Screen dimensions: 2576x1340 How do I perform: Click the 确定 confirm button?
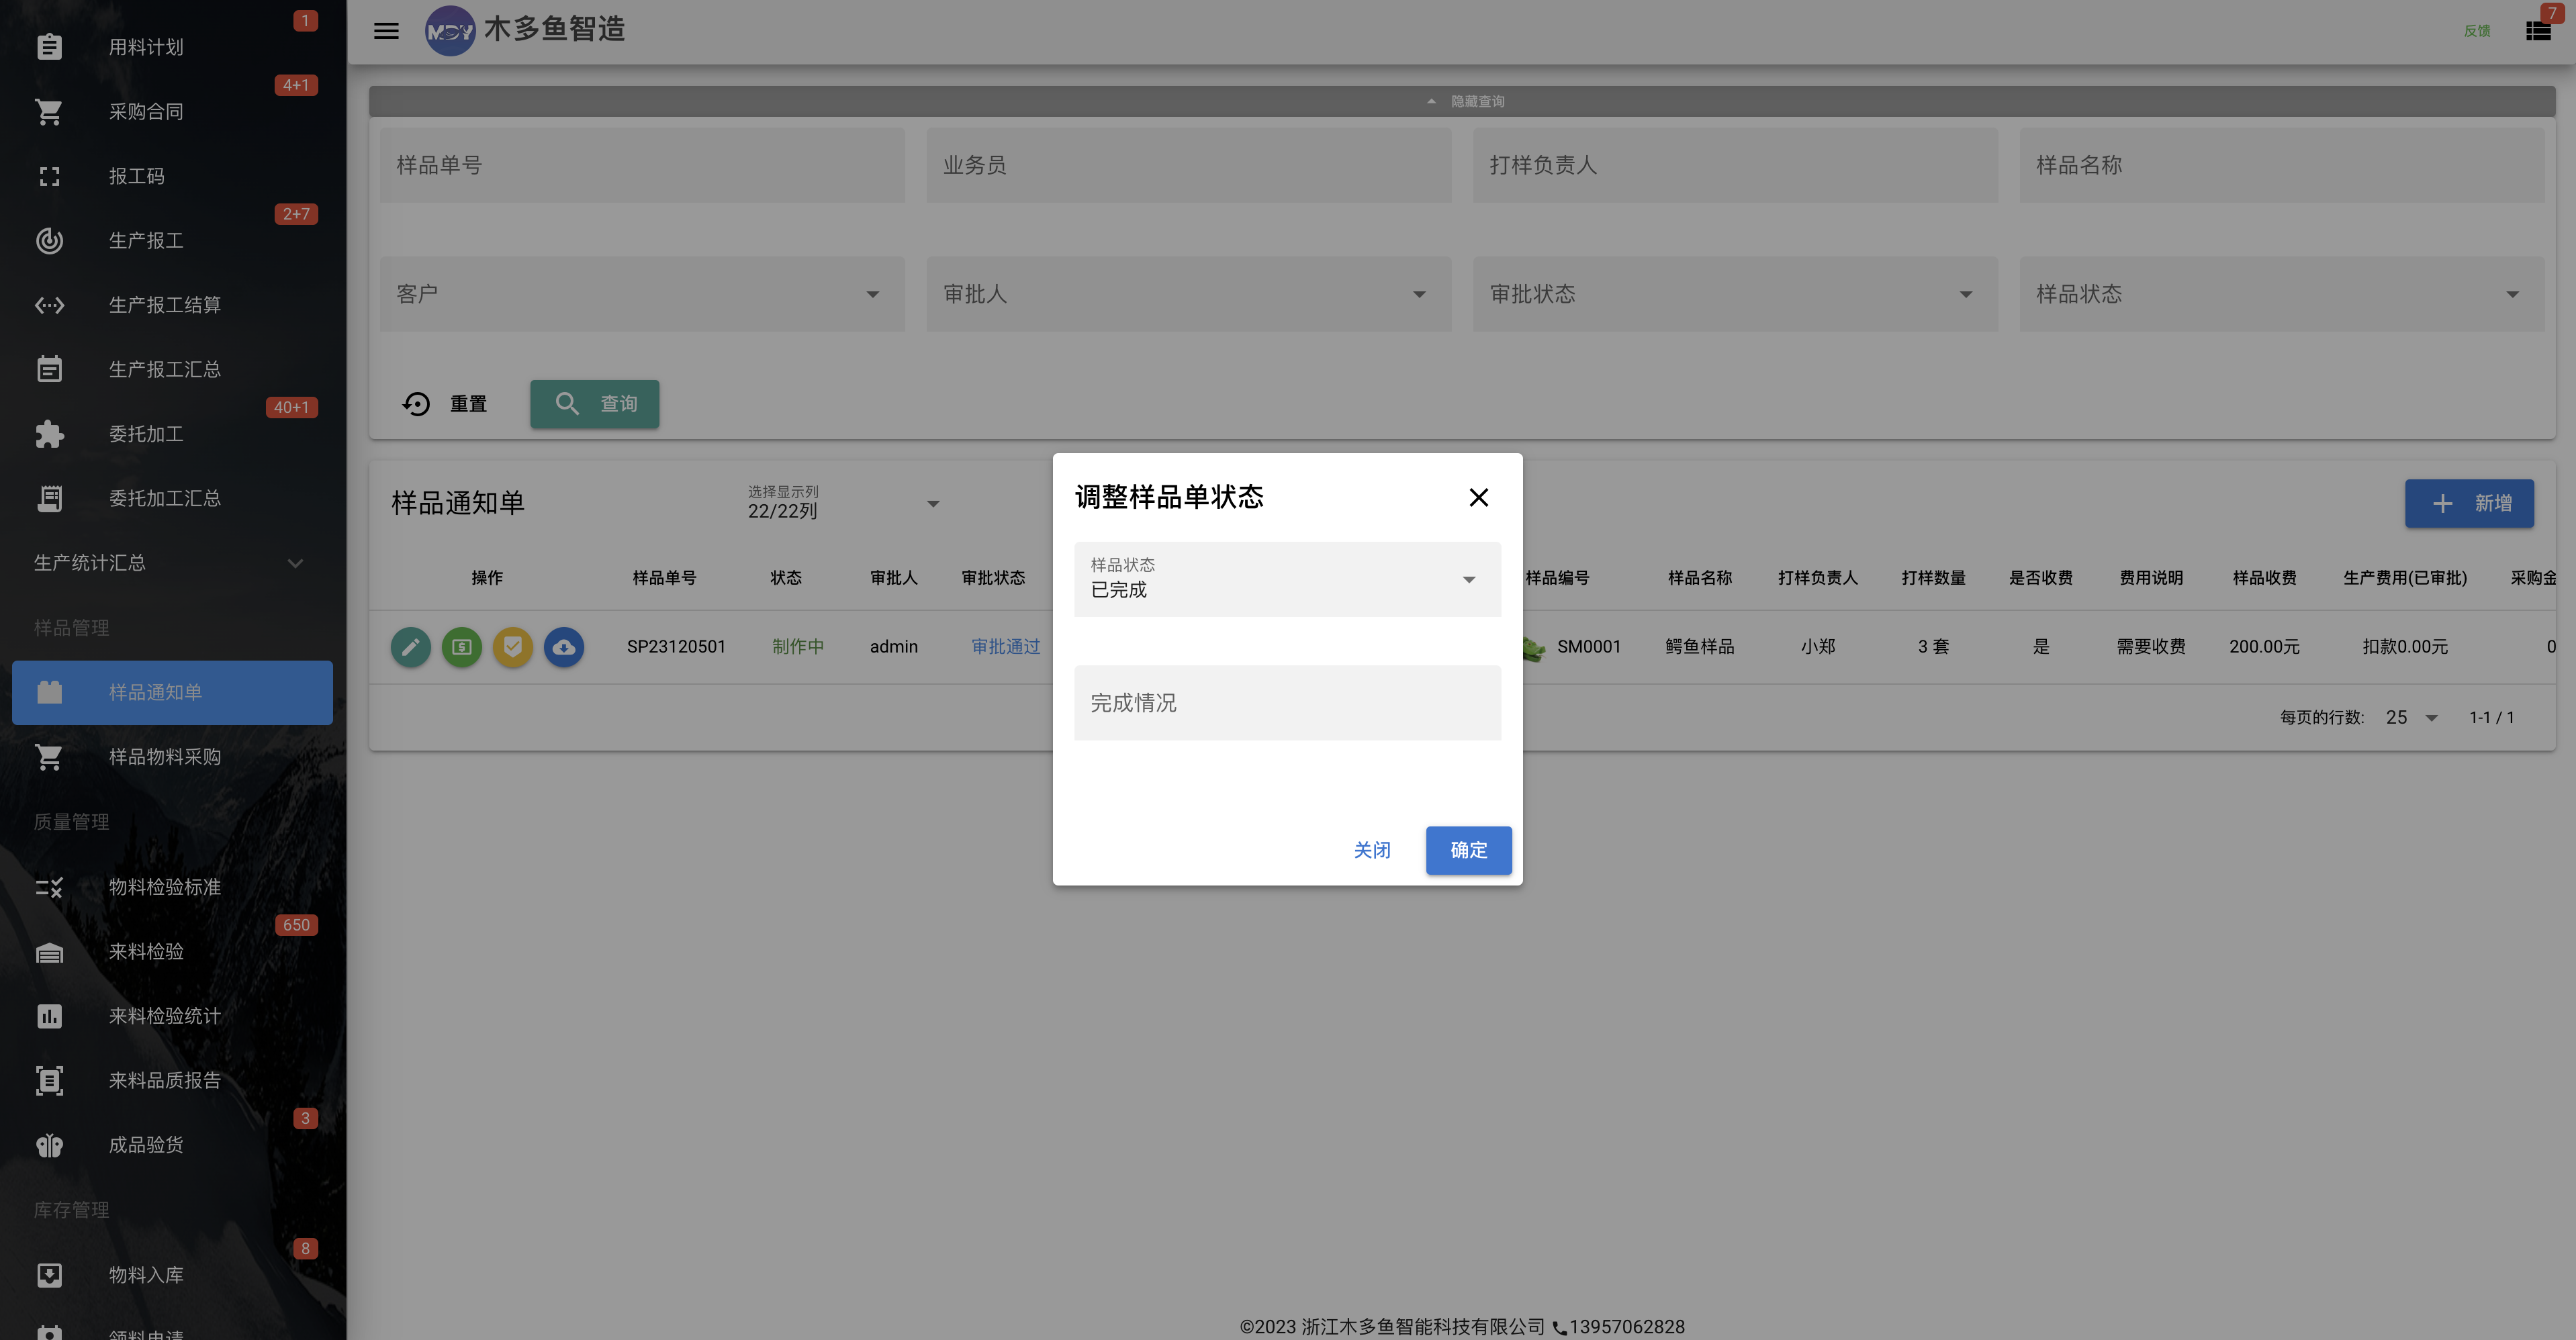[1468, 850]
